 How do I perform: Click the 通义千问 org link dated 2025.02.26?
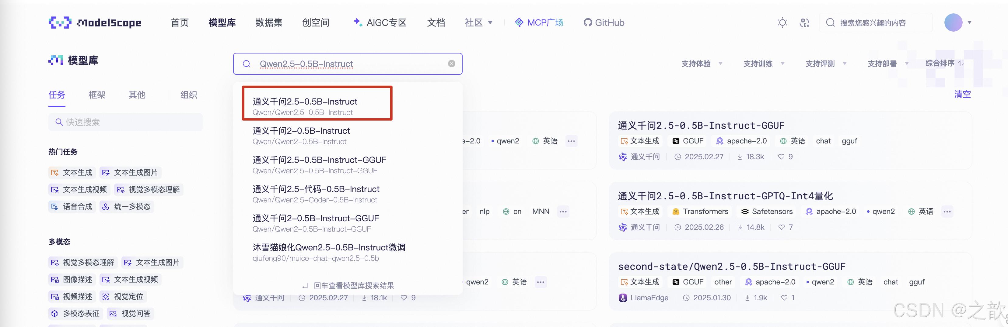coord(639,227)
